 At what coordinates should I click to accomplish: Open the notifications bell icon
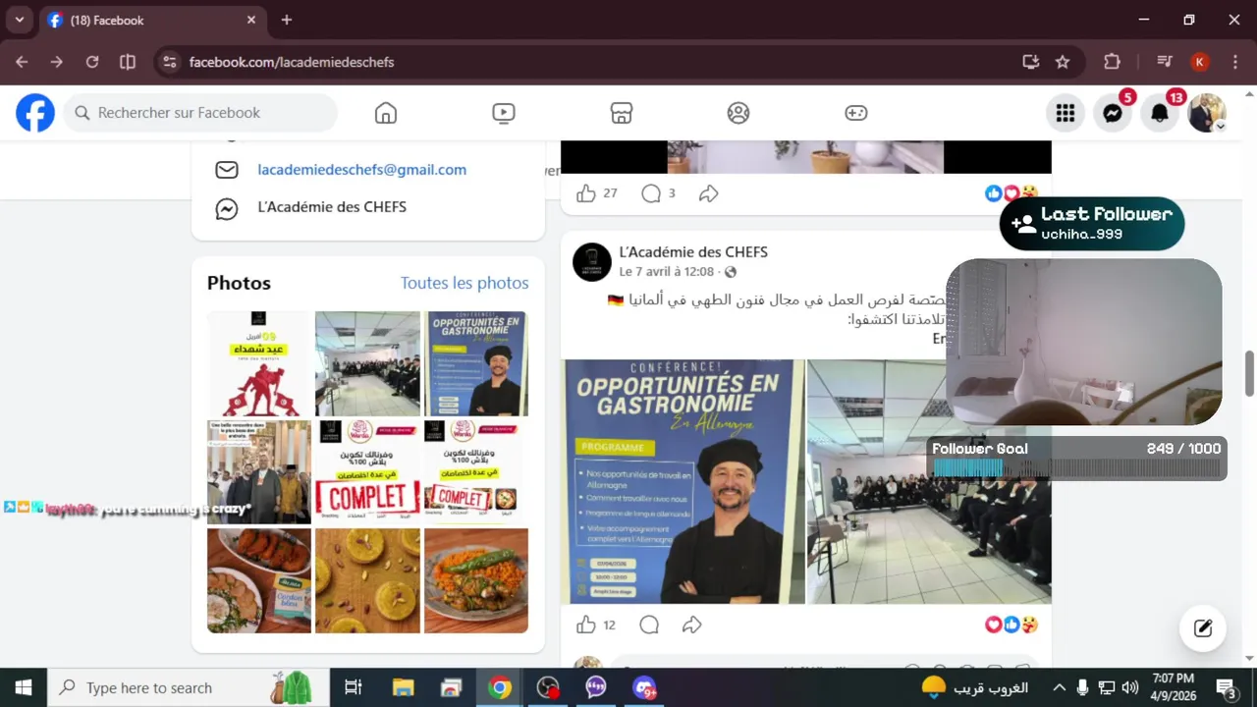(x=1160, y=113)
